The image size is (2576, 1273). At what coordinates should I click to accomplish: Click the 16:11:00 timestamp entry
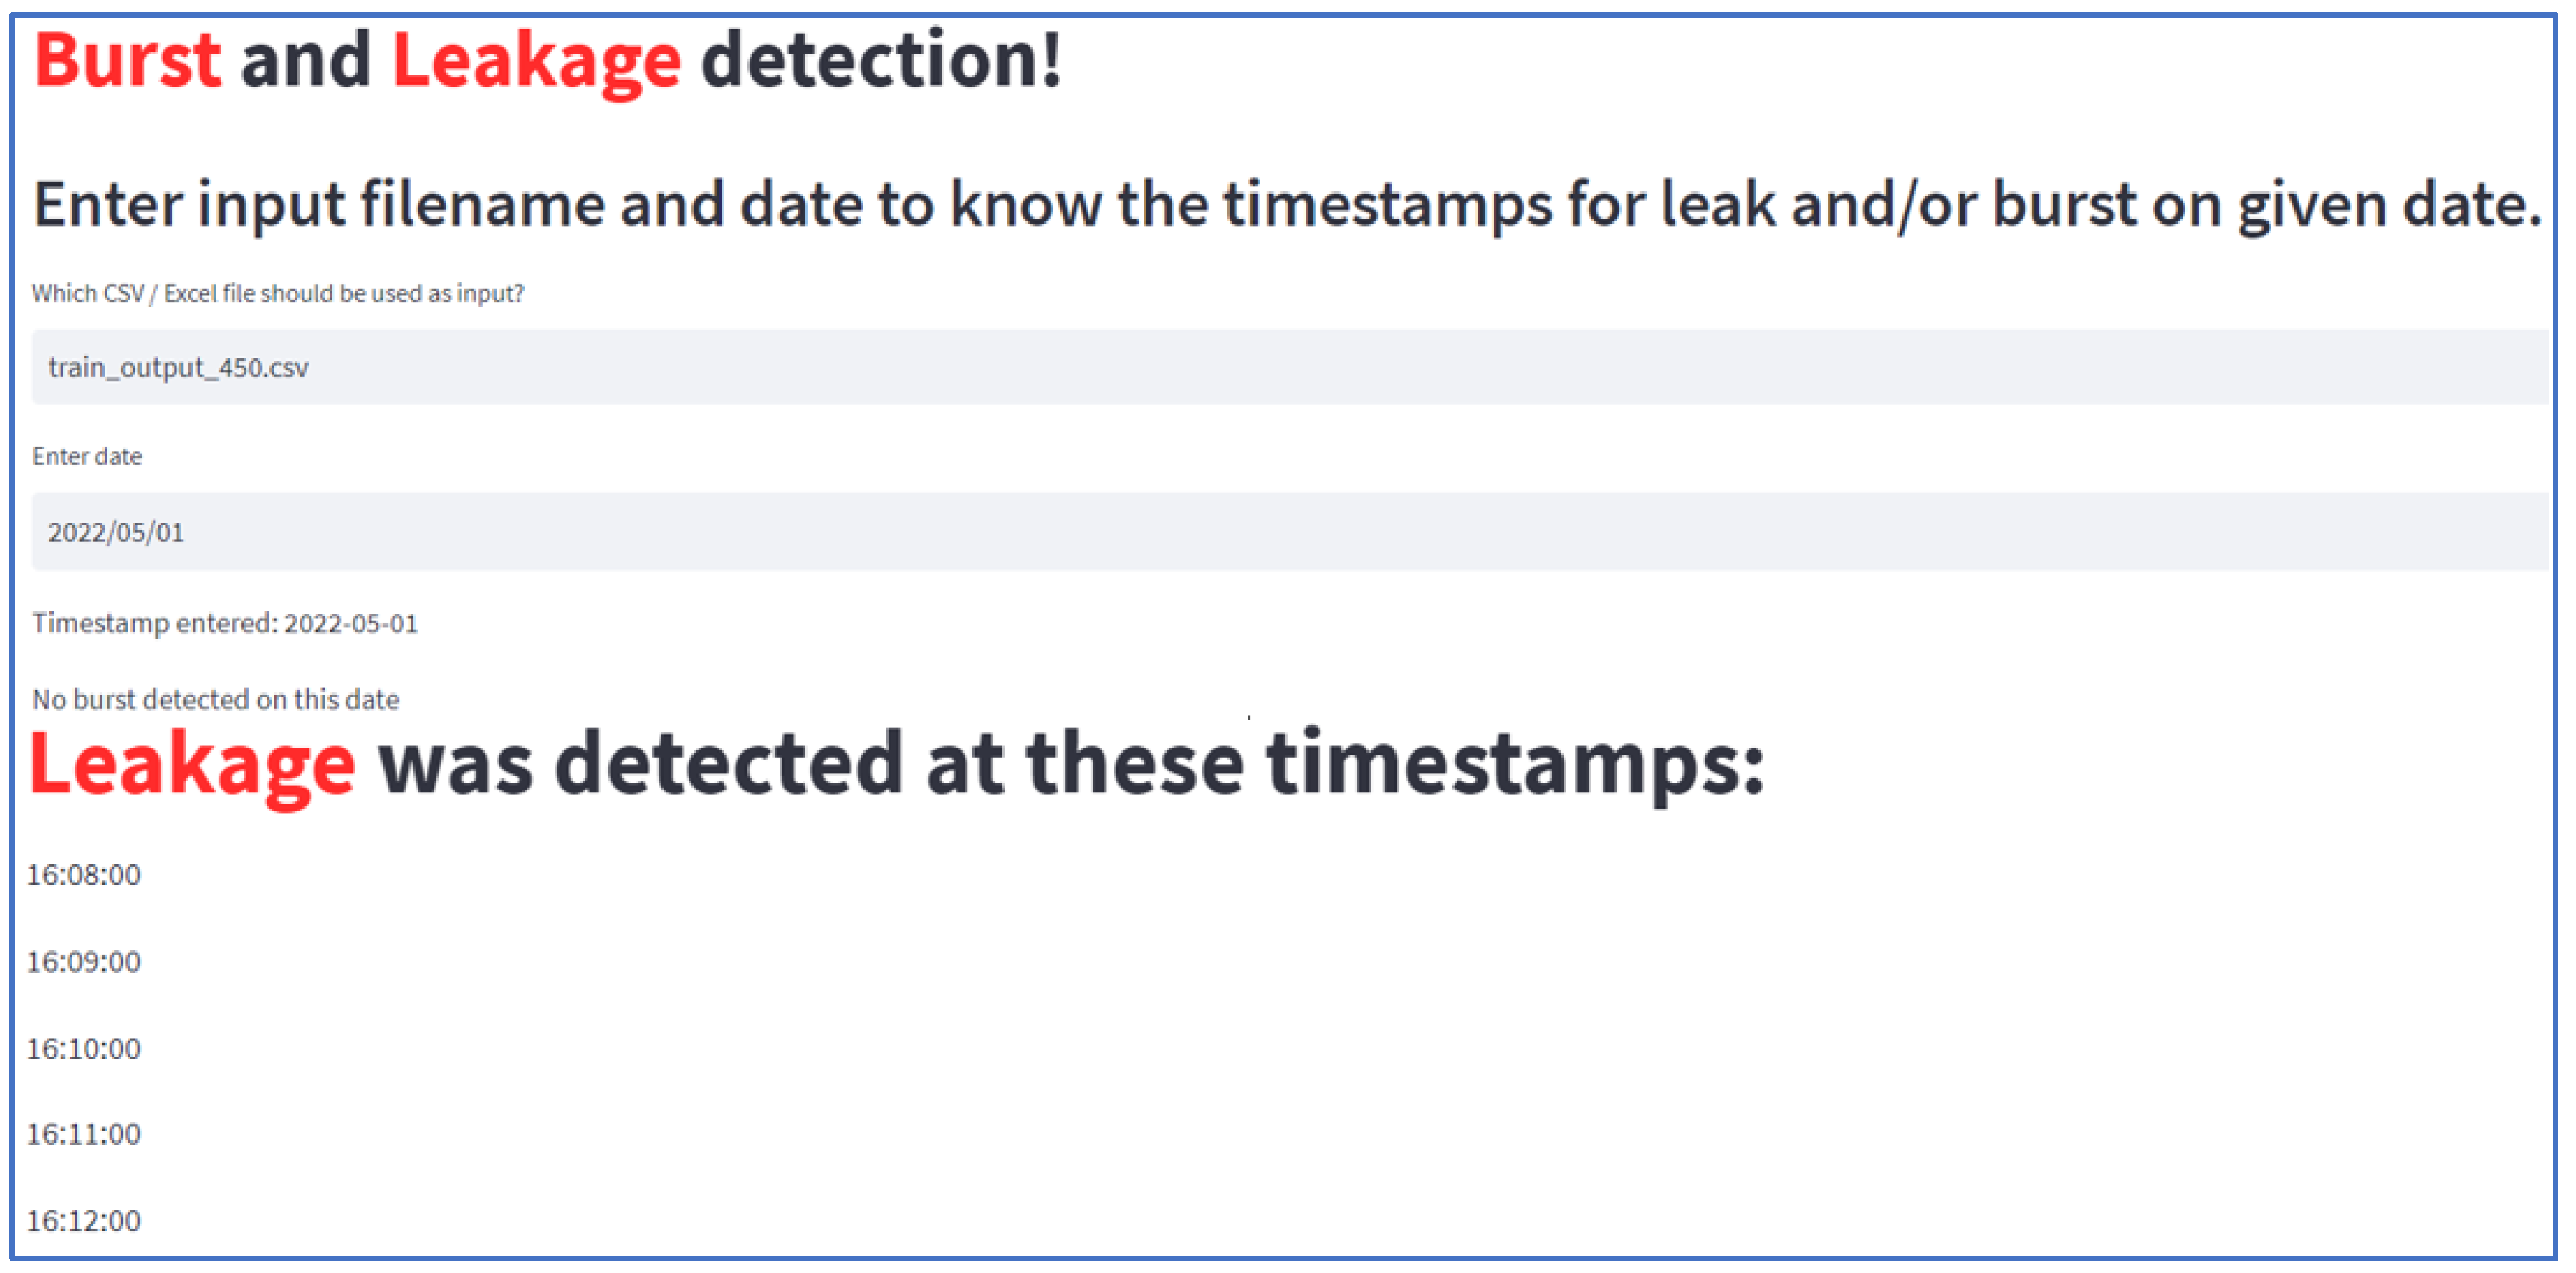[x=84, y=1134]
